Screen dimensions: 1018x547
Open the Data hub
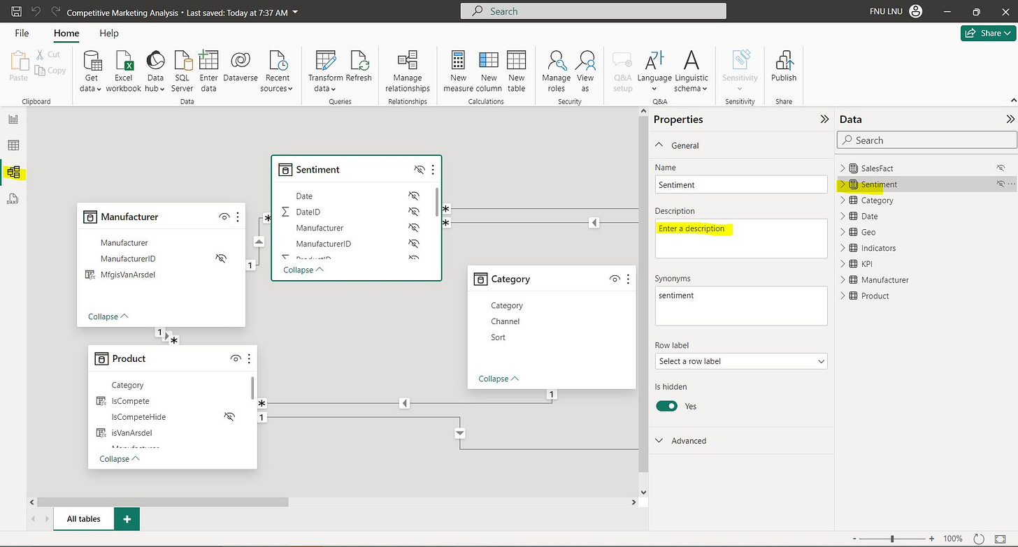(x=155, y=71)
